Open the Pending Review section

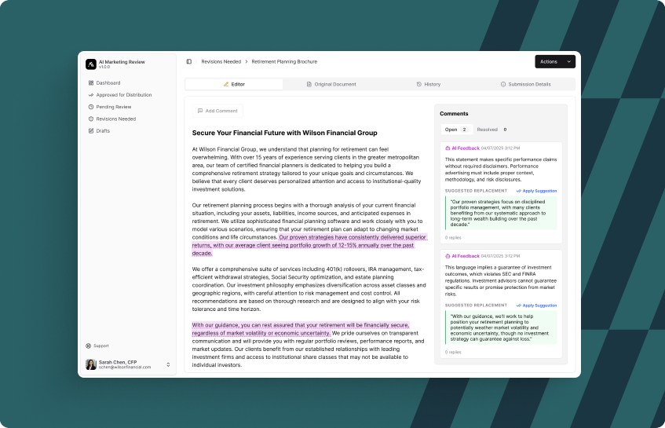113,107
